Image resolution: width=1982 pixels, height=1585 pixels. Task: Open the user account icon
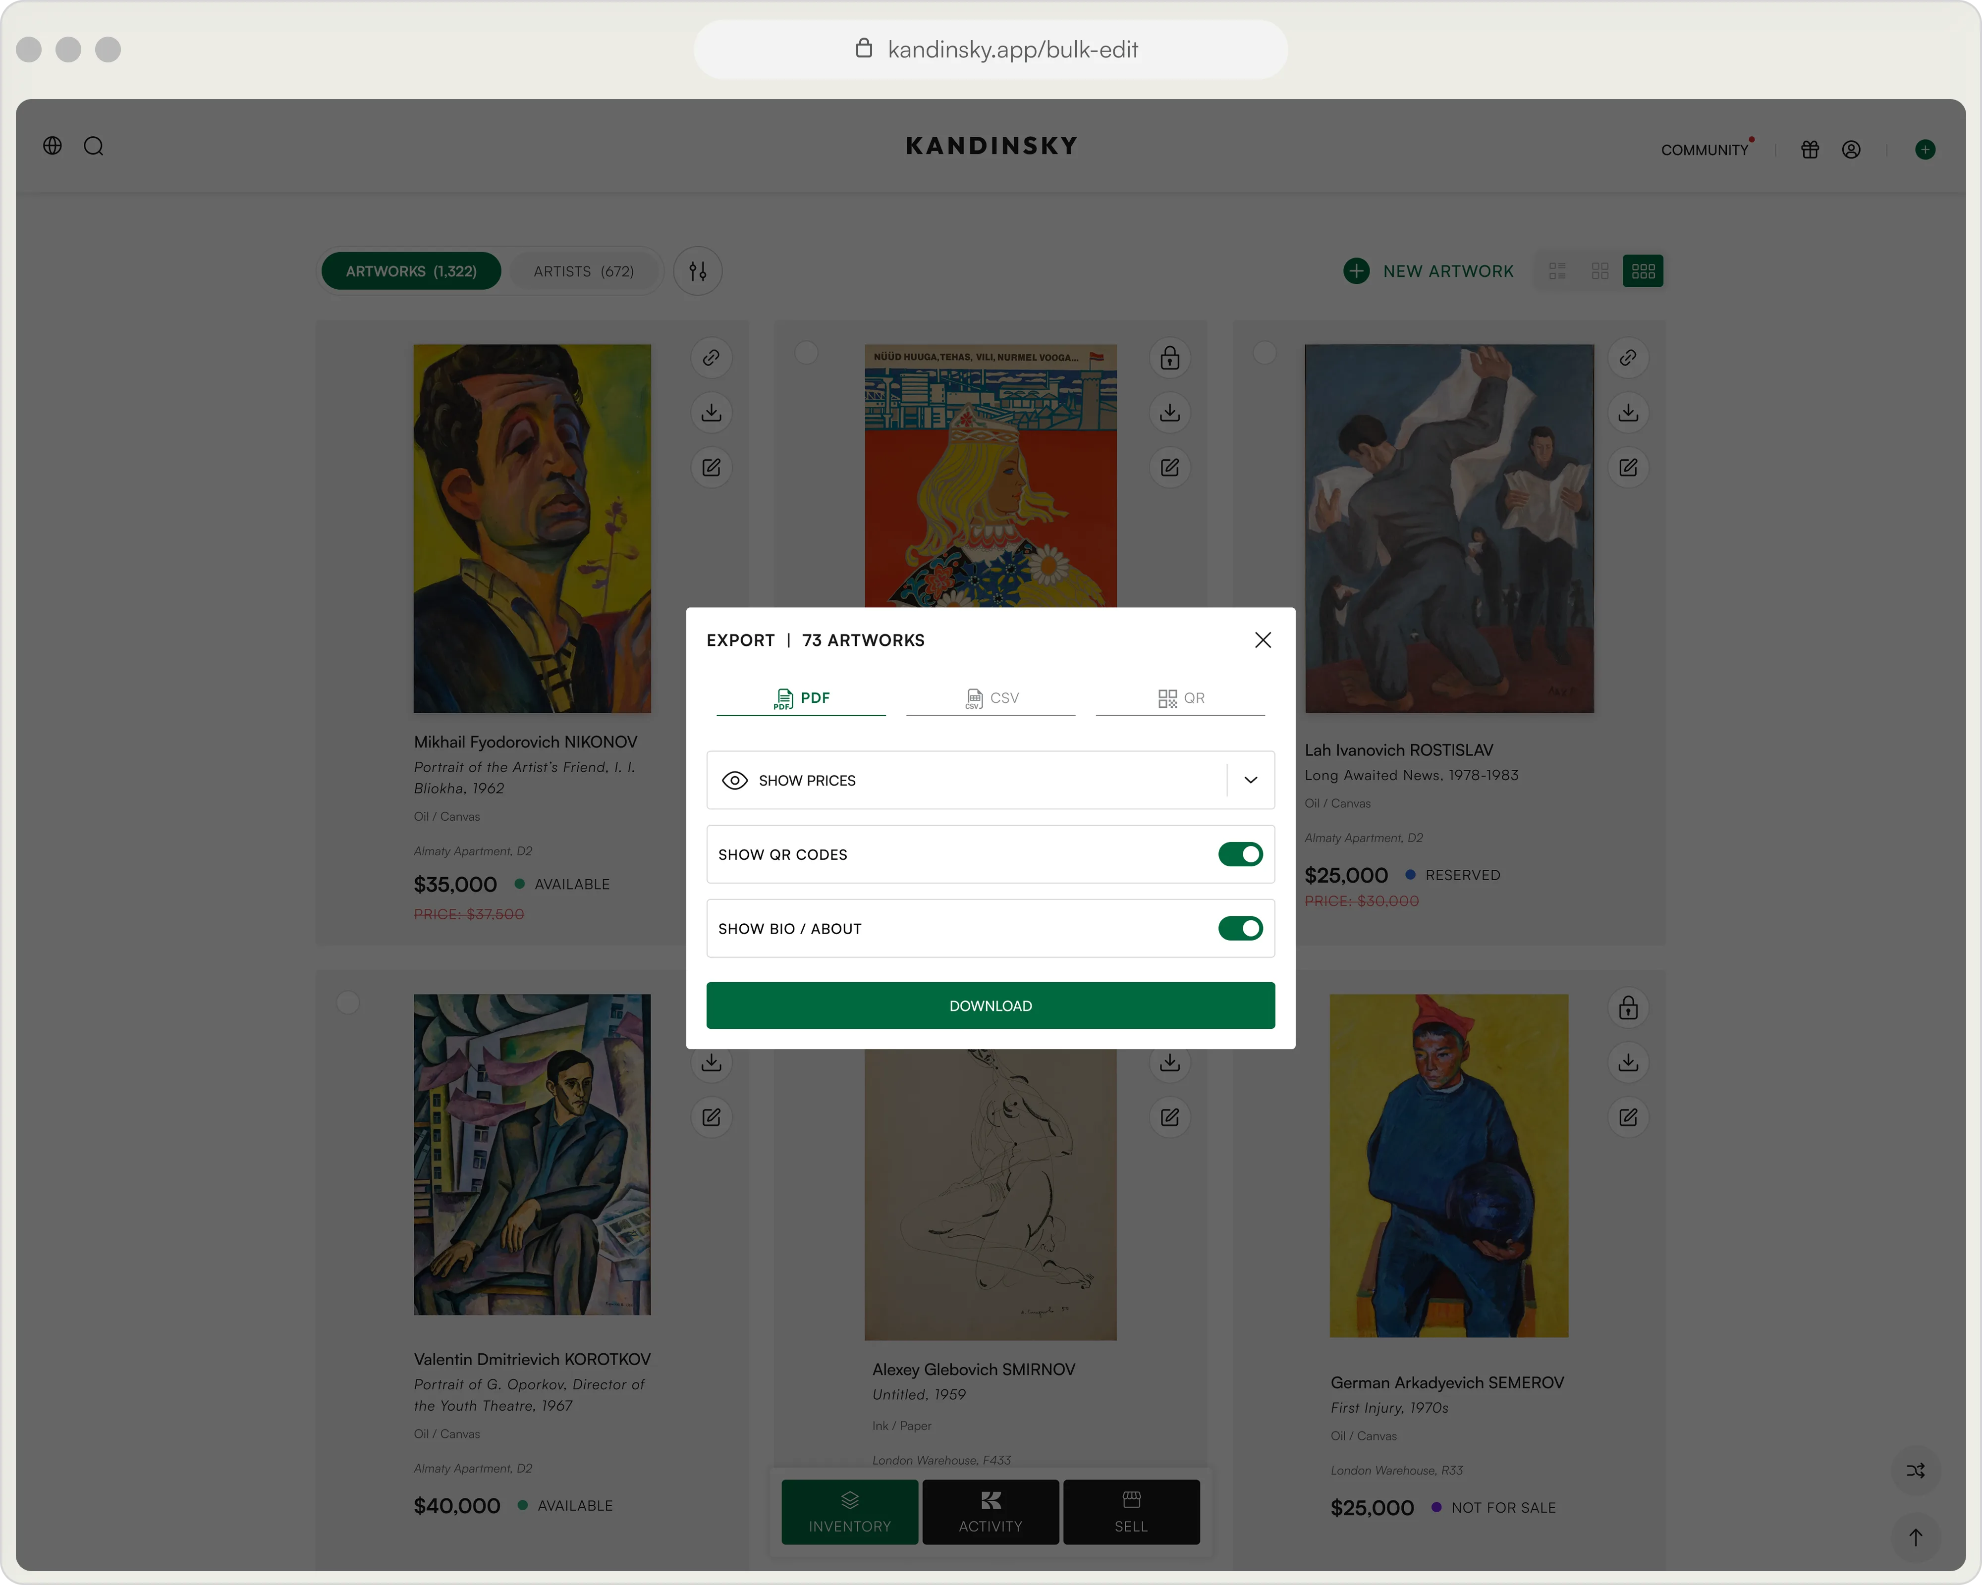pyautogui.click(x=1851, y=149)
